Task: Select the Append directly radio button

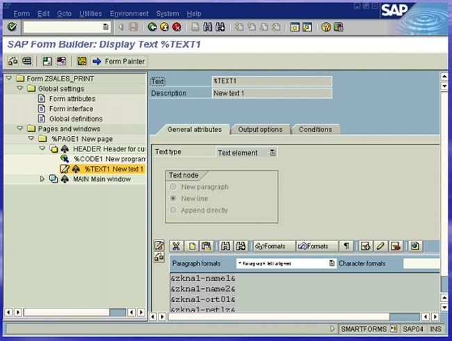Action: tap(173, 210)
